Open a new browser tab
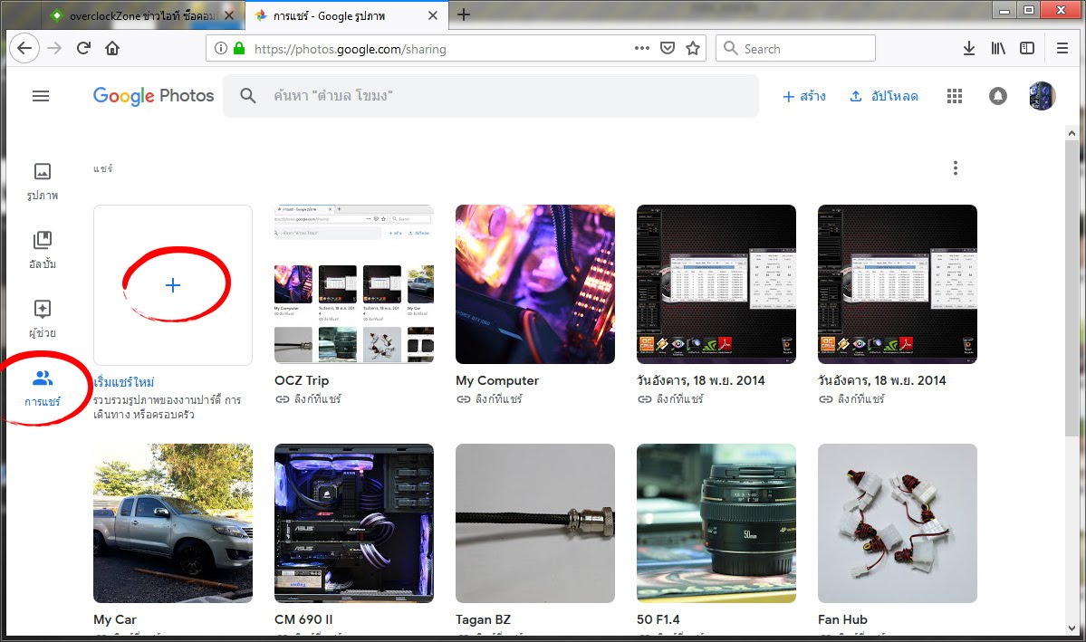Screen dimensions: 1086x642 [x=464, y=14]
